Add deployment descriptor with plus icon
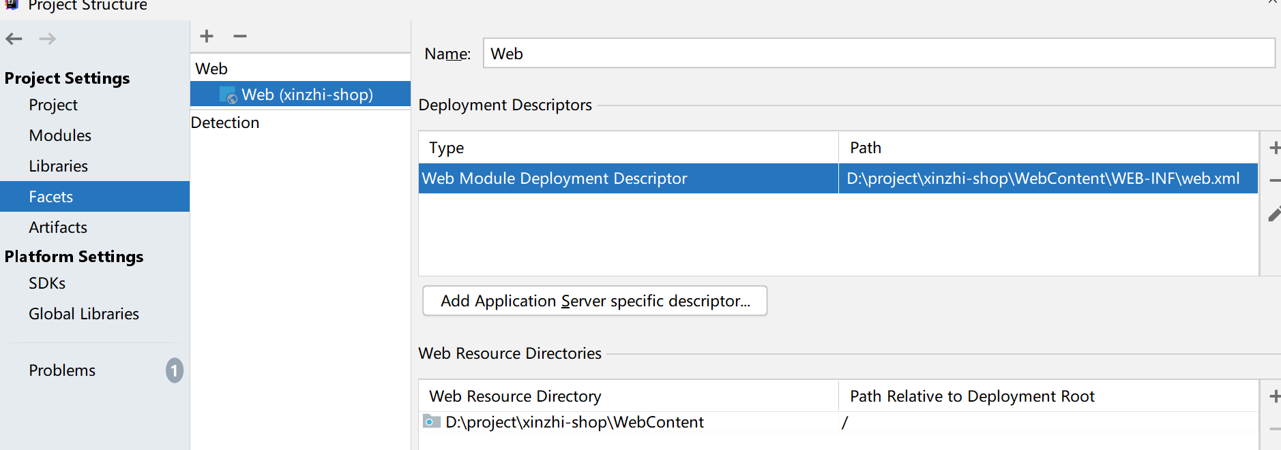 pos(1274,148)
